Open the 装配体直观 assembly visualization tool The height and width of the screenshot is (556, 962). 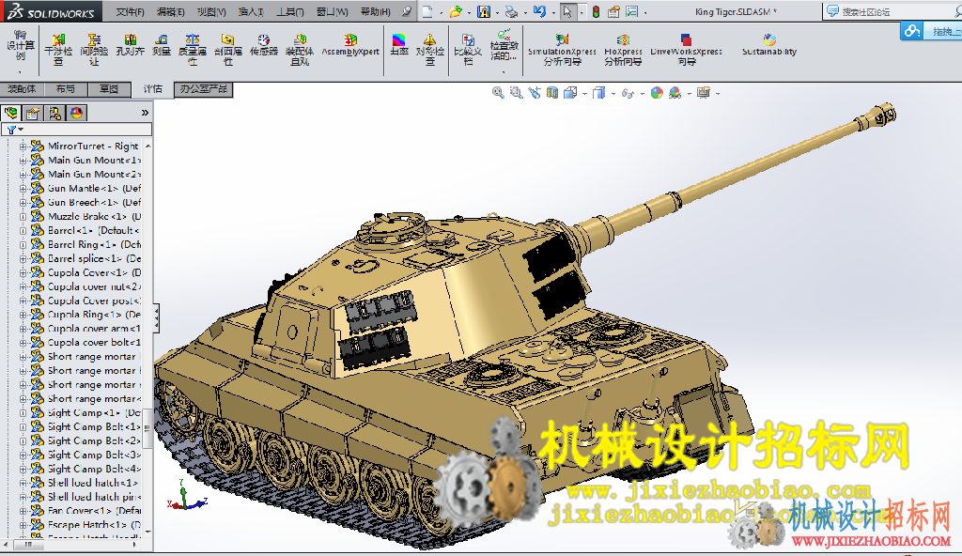(x=300, y=49)
